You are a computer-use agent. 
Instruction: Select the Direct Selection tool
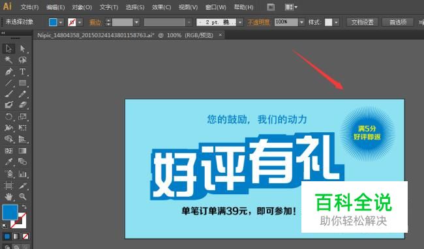pos(23,49)
